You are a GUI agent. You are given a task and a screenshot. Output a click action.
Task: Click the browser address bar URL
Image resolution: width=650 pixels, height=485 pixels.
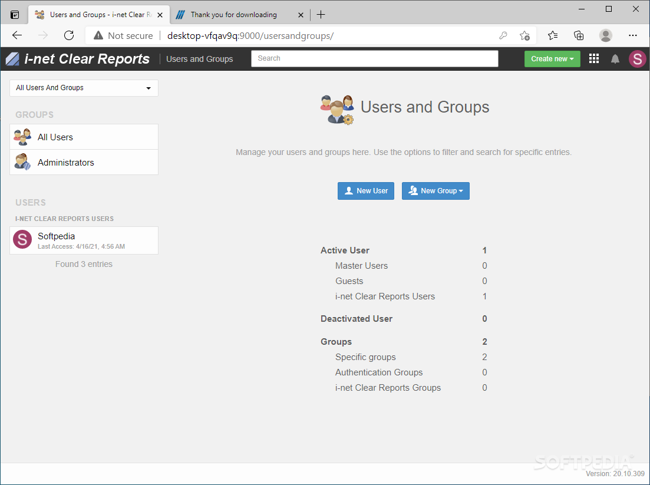[250, 35]
